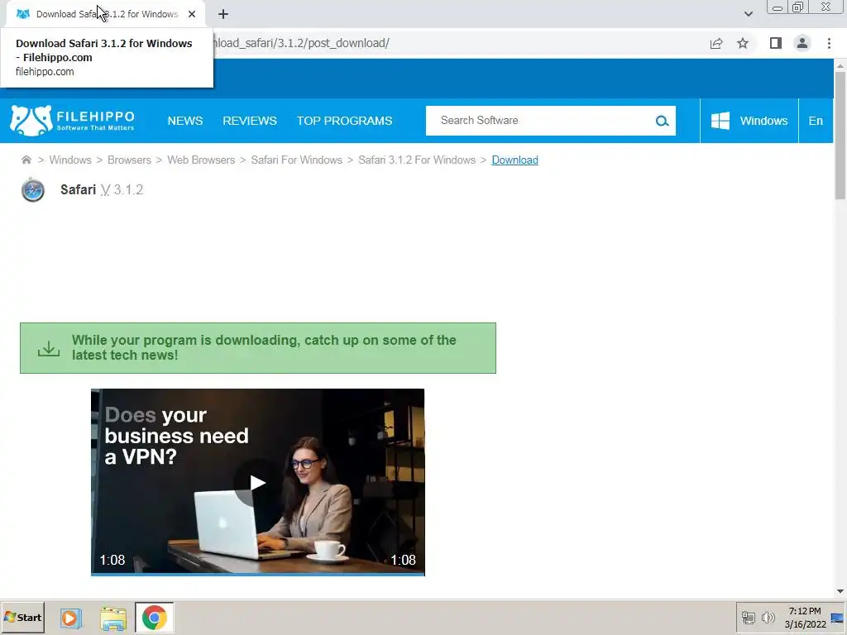This screenshot has height=635, width=847.
Task: Click the page vertical scrollbar thumb
Action: 840,135
